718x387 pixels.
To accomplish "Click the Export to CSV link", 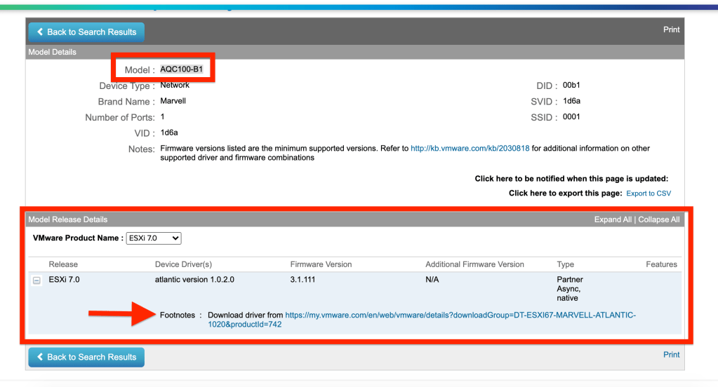I will (648, 193).
